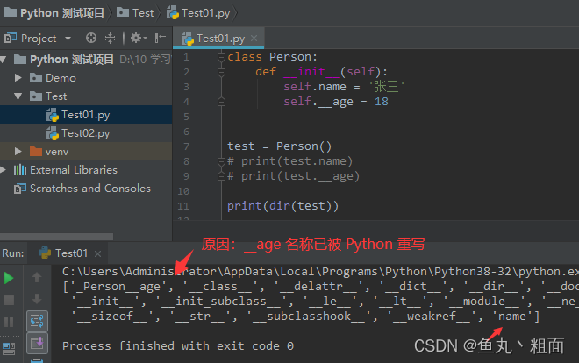Click on 'class Person:' code line
The image size is (579, 363).
(x=272, y=57)
